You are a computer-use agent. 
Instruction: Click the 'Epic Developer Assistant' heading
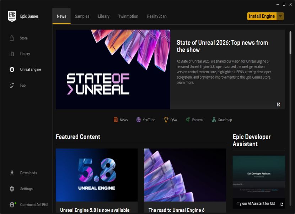pos(252,140)
